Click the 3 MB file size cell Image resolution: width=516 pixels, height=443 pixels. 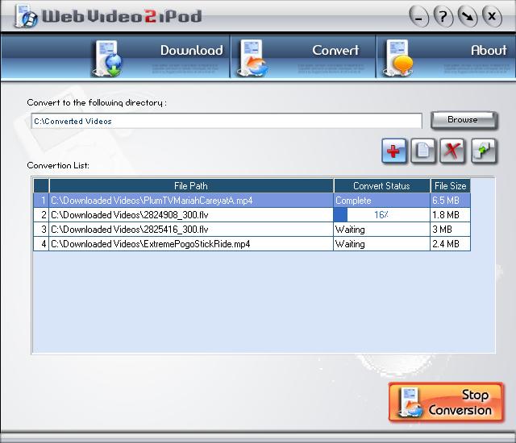point(450,230)
